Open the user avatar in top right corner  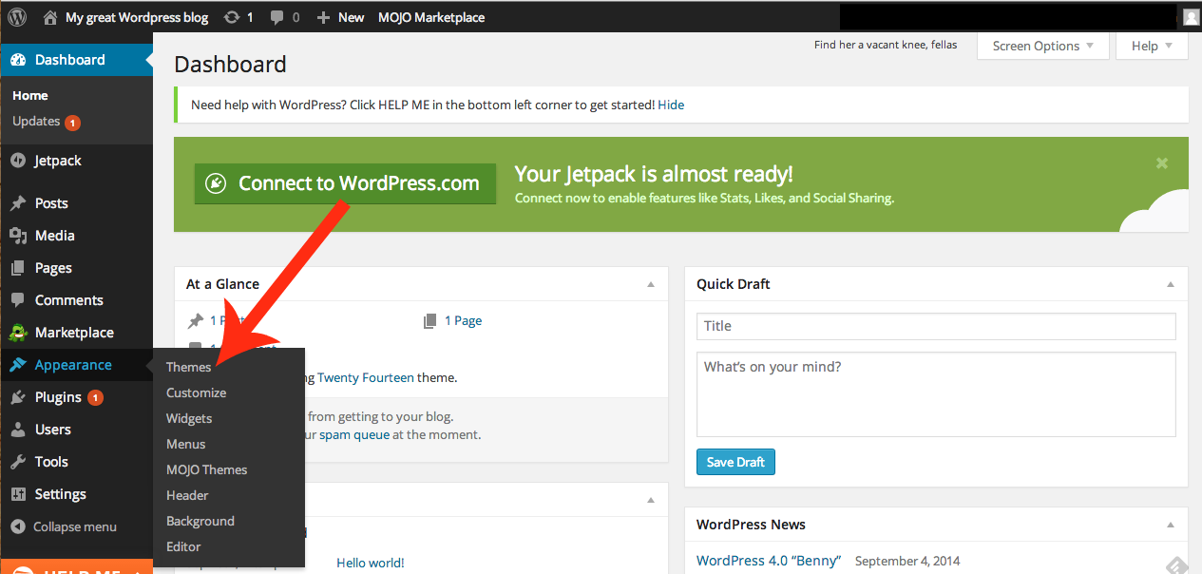[x=1191, y=17]
